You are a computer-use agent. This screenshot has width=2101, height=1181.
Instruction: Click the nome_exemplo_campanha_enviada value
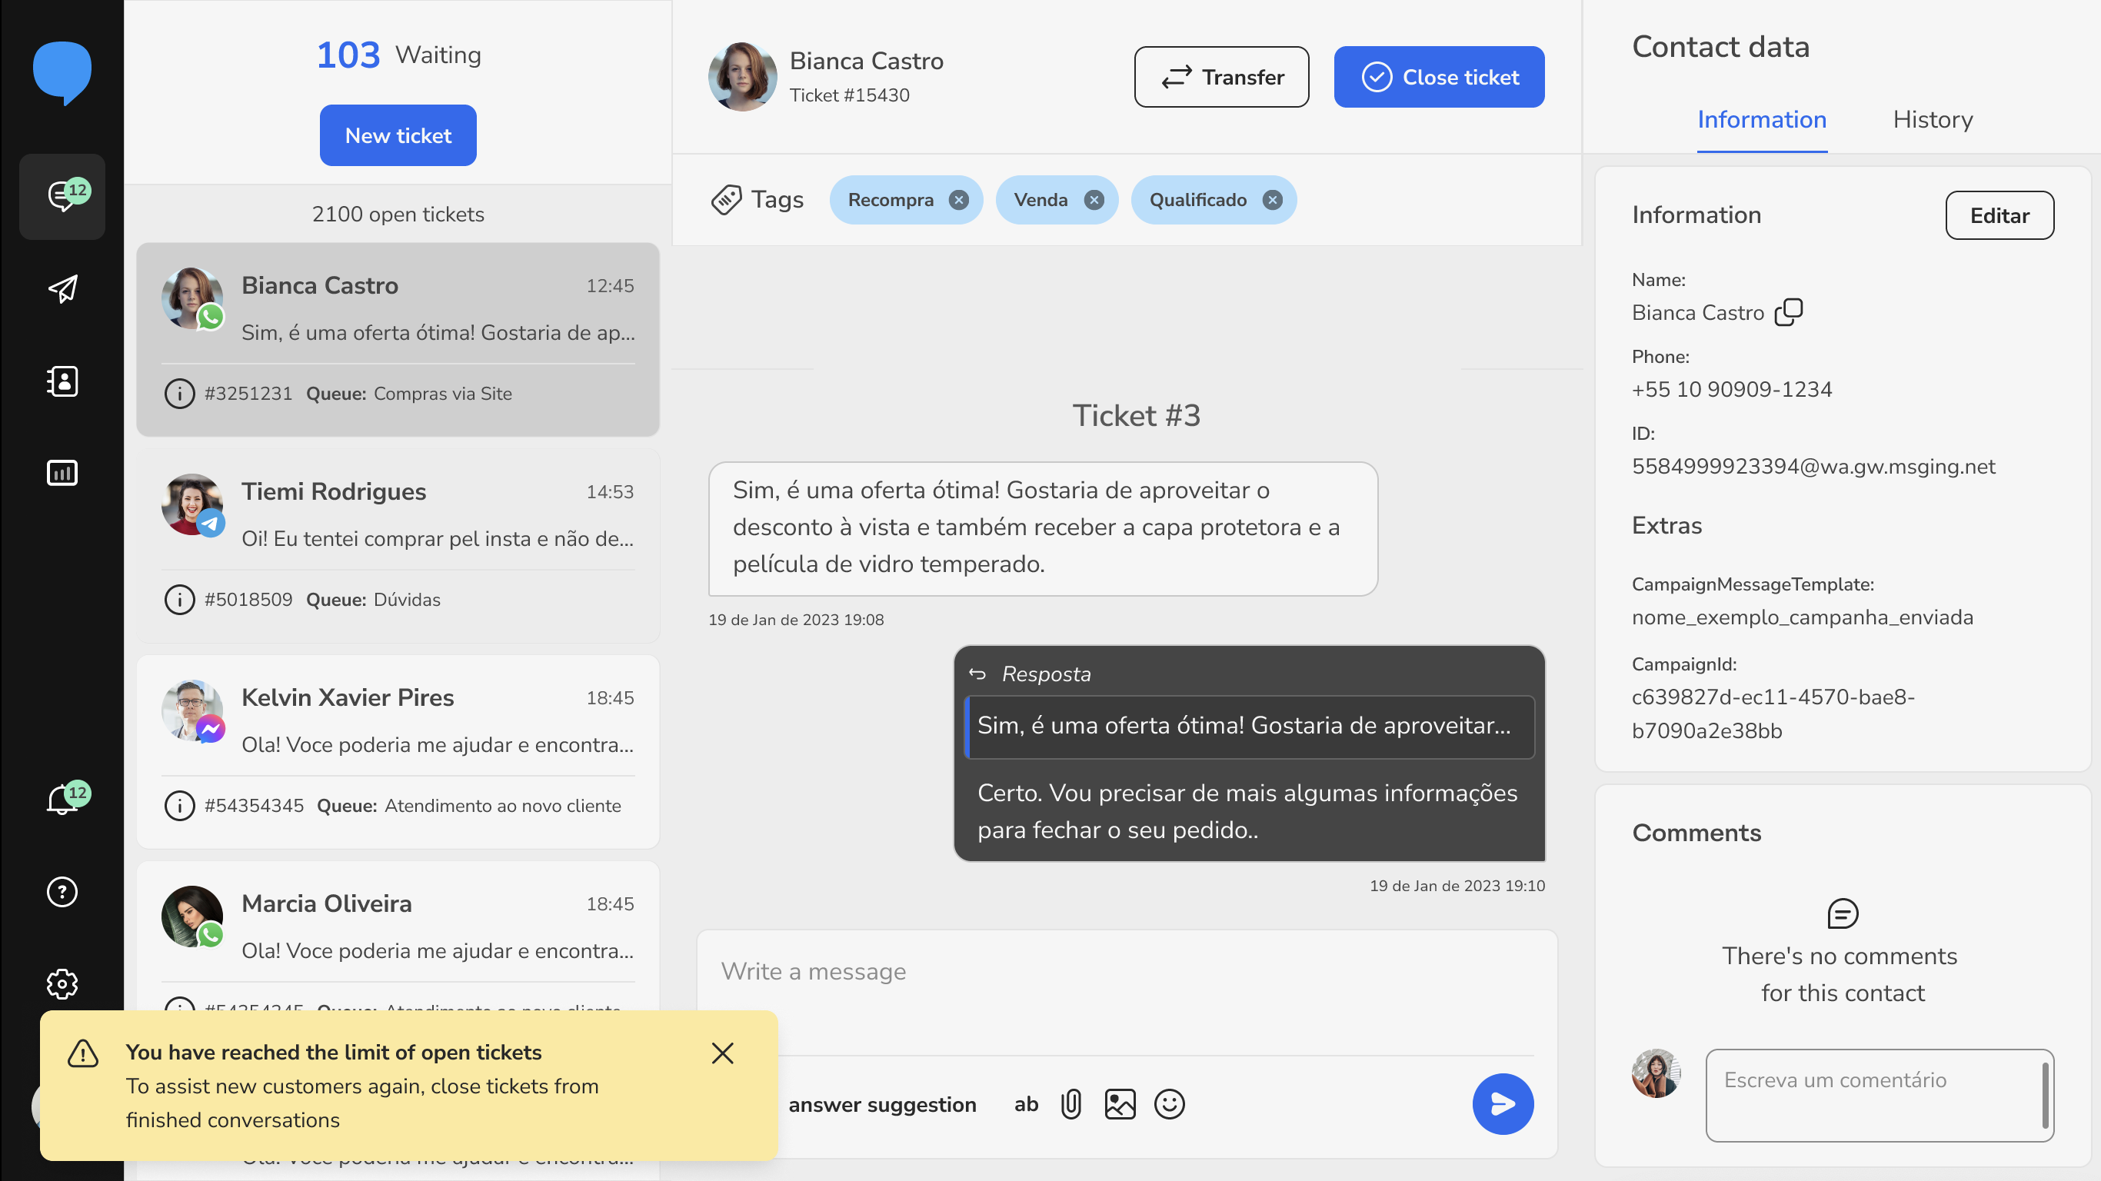coord(1802,617)
